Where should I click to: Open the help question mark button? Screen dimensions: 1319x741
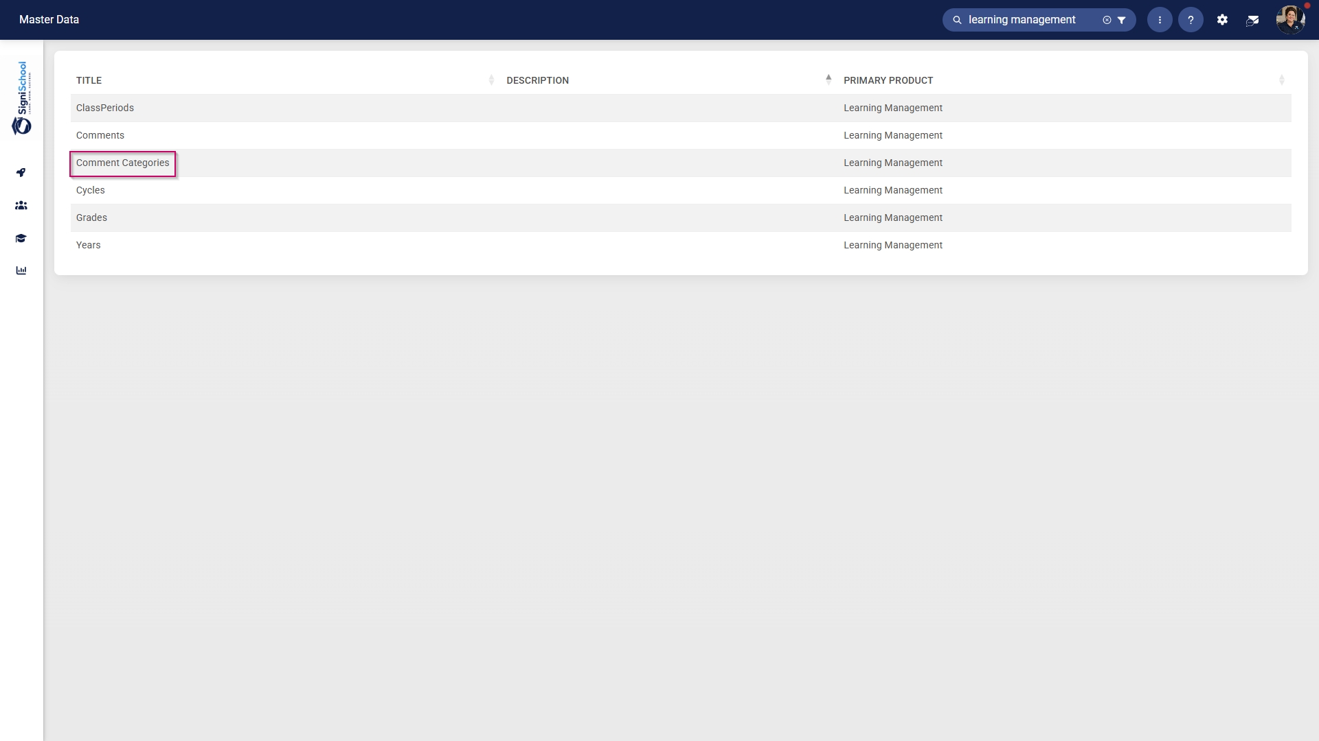pos(1191,20)
